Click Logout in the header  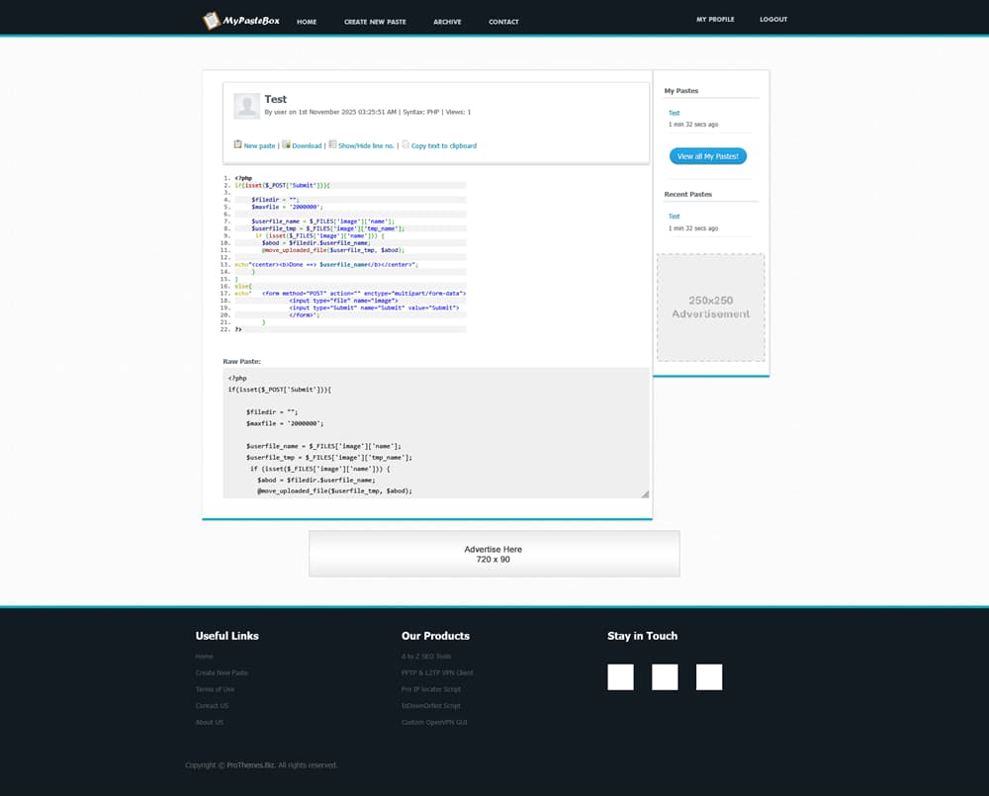[773, 20]
